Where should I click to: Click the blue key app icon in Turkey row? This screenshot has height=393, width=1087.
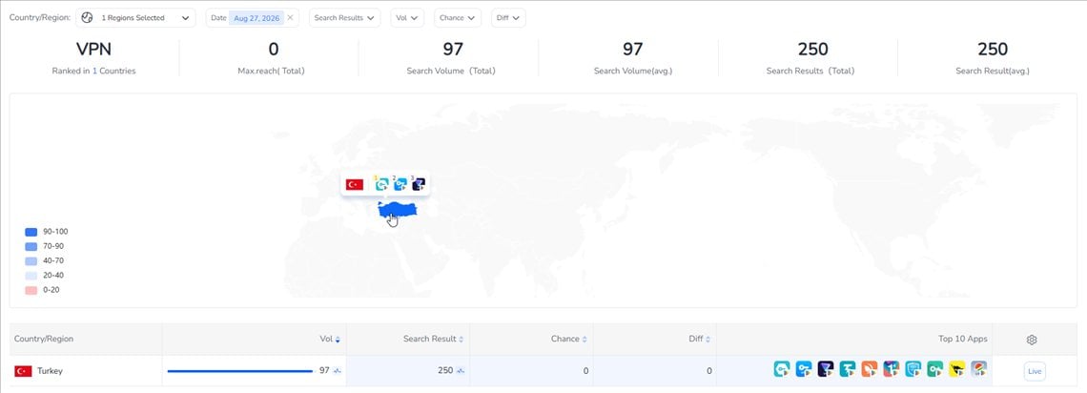coord(804,369)
